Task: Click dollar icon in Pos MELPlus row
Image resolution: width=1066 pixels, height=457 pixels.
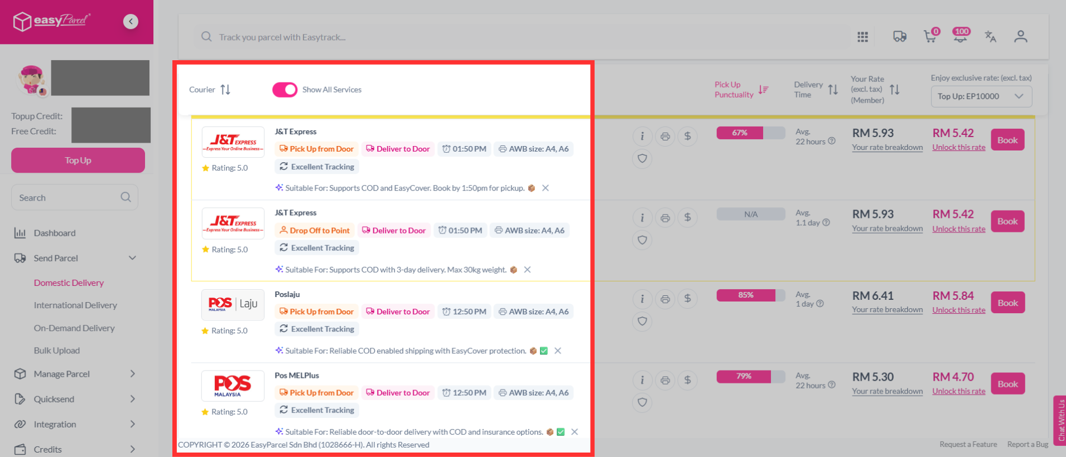Action: (x=688, y=380)
